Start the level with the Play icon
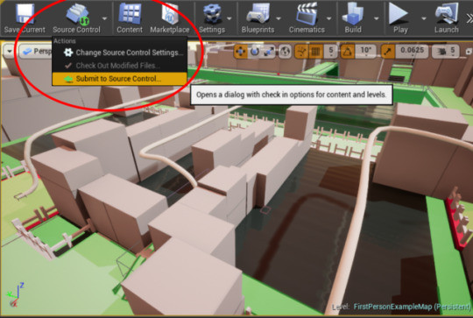Image resolution: width=473 pixels, height=318 pixels. pyautogui.click(x=399, y=13)
